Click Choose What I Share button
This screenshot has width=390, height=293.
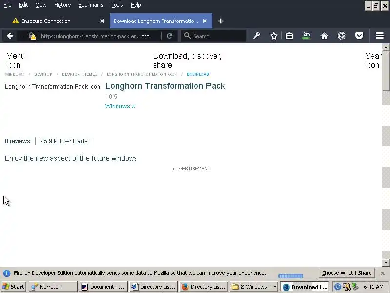click(x=347, y=273)
